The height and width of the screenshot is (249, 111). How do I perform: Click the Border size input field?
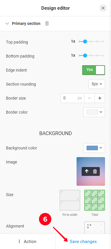point(72,98)
